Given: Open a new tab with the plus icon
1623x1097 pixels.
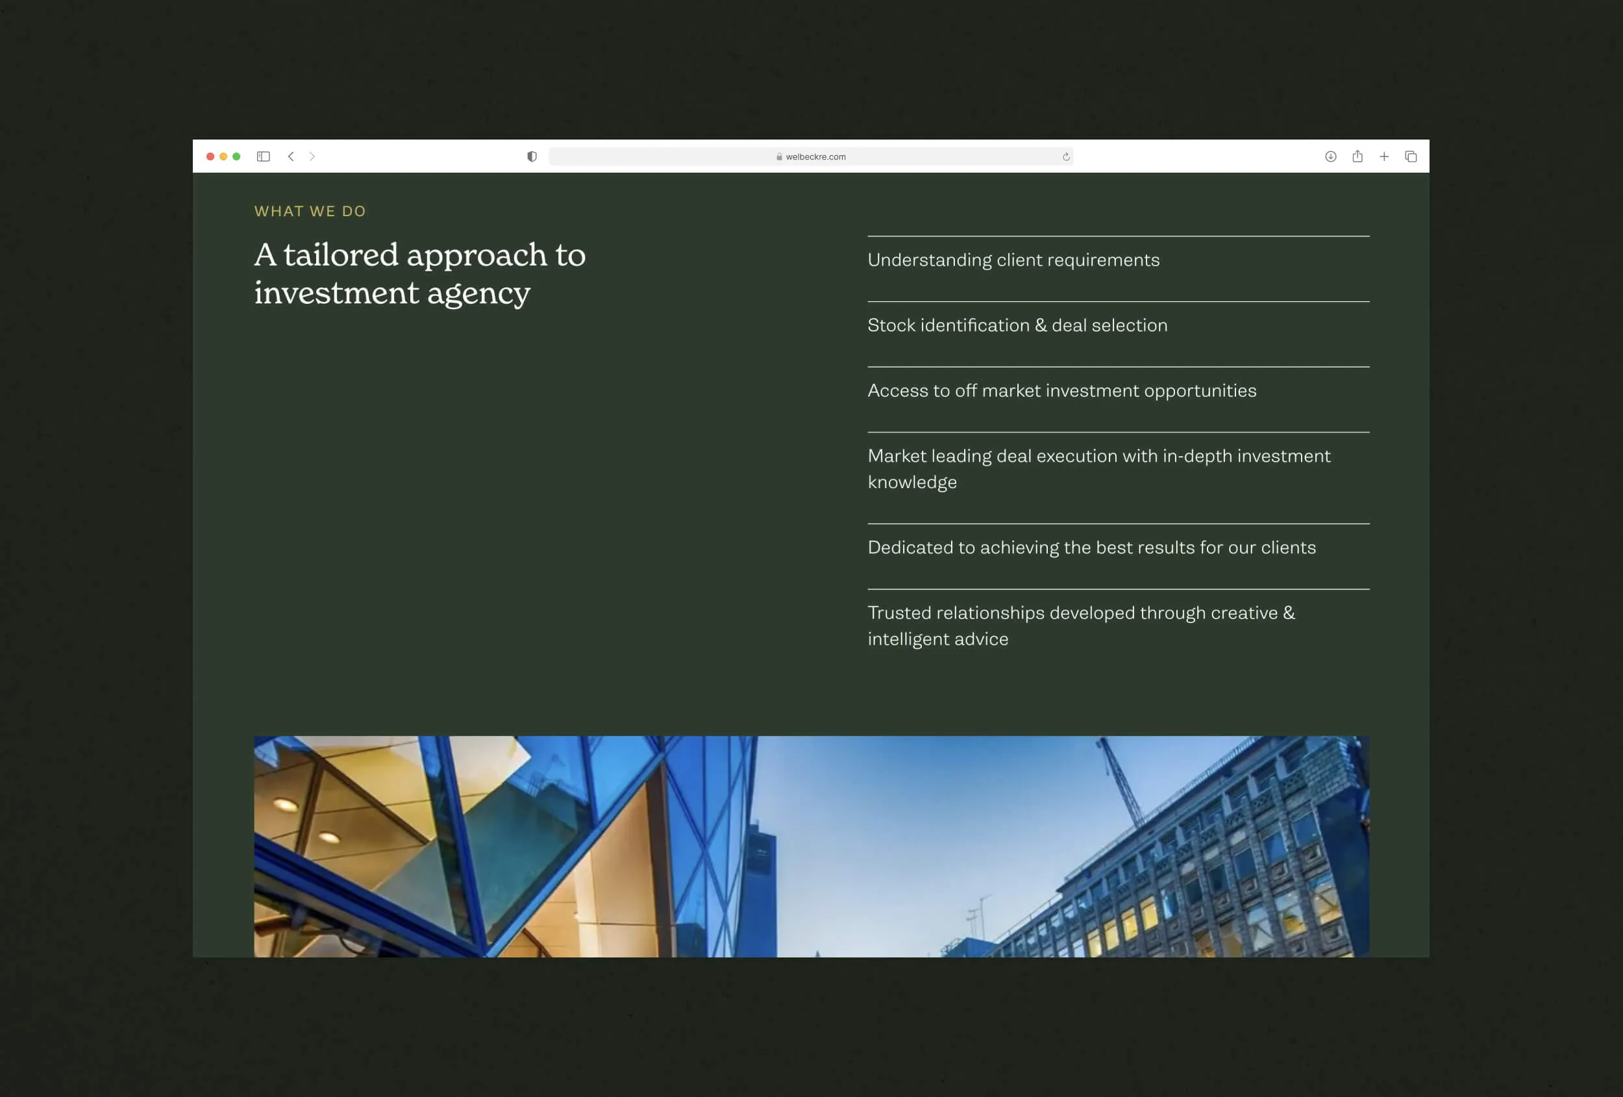Looking at the screenshot, I should 1383,156.
